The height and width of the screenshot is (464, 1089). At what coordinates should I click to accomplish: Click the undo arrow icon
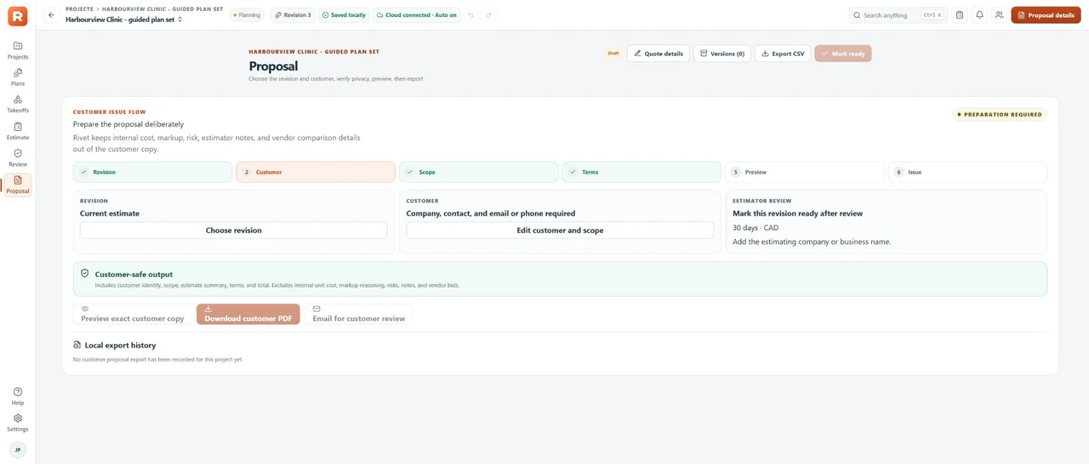click(x=470, y=15)
